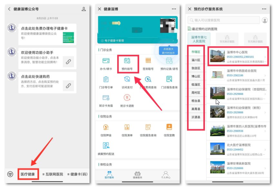Open the 医疗健康 menu

(28, 174)
